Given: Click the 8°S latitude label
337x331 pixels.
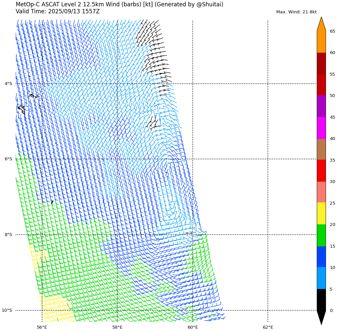Looking at the screenshot, I should click(8, 234).
